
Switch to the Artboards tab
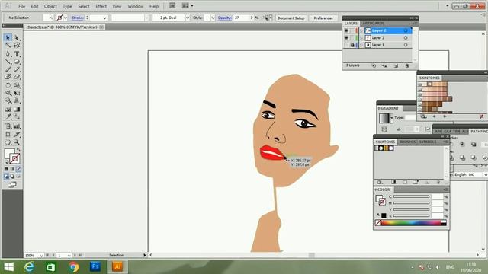[374, 24]
